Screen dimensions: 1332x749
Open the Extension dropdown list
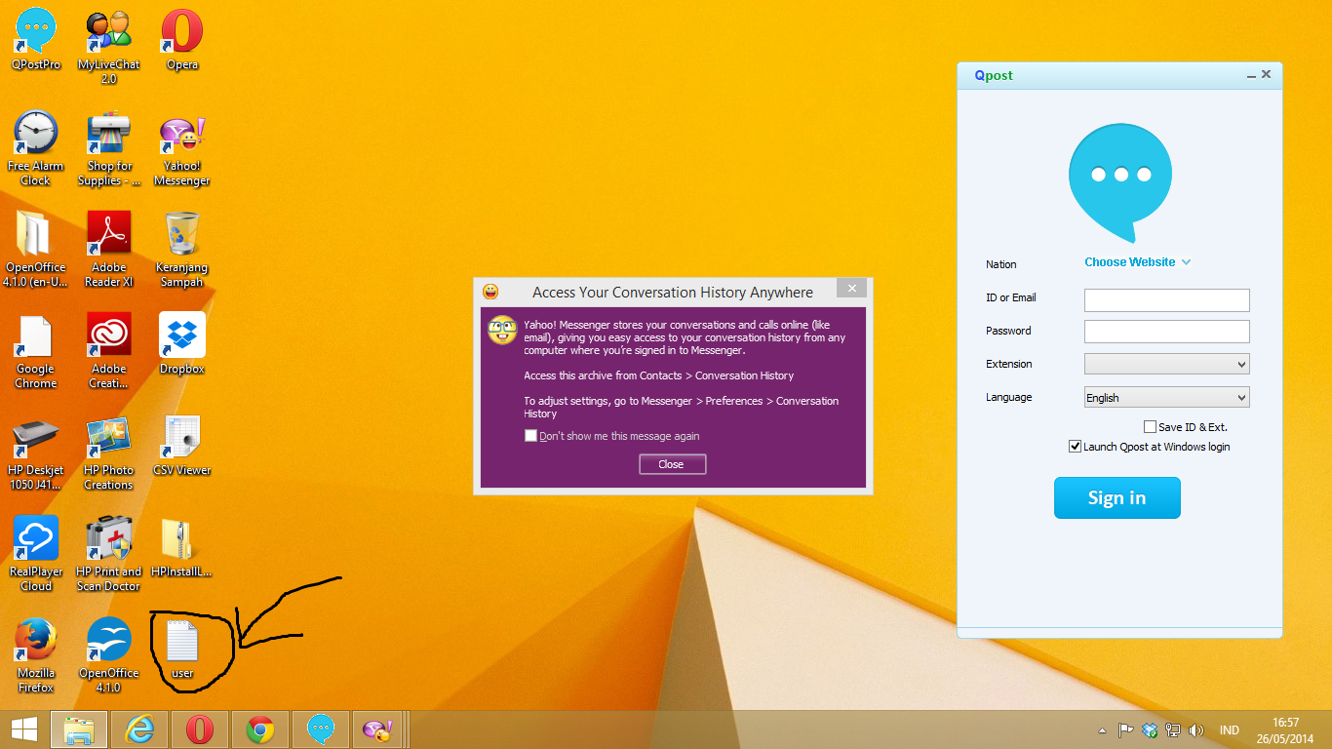pos(1166,364)
